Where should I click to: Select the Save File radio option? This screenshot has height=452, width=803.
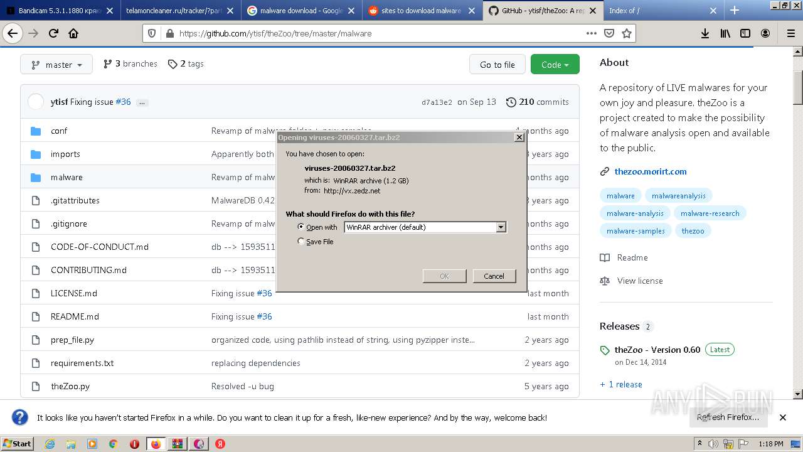[301, 242]
